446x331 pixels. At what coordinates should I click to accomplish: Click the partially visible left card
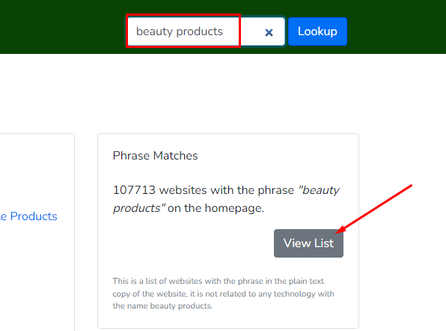point(37,232)
